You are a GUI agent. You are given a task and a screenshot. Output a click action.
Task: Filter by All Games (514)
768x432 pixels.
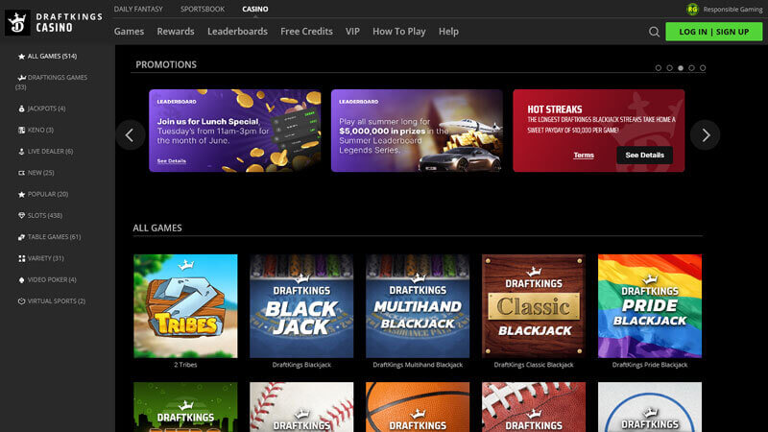[x=52, y=57]
